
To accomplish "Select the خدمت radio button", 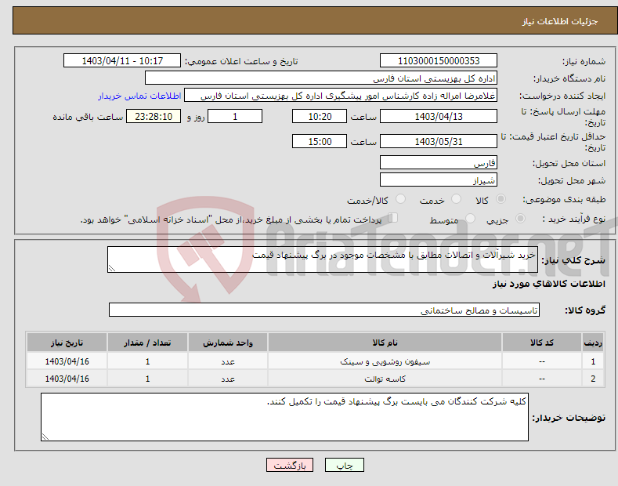I will 456,199.
